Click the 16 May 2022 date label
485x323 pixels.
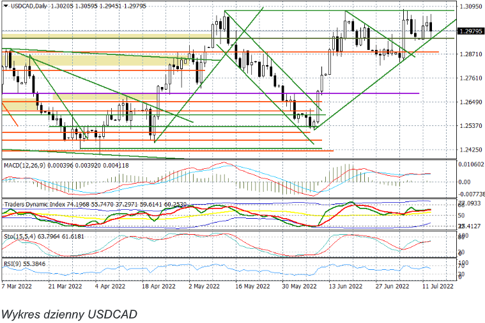coord(250,287)
